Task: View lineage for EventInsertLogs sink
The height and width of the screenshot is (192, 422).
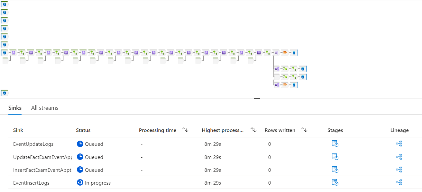Action: (399, 182)
